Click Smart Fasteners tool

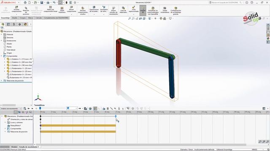[x=62, y=10]
